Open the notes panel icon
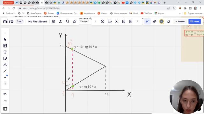 (x=131, y=22)
